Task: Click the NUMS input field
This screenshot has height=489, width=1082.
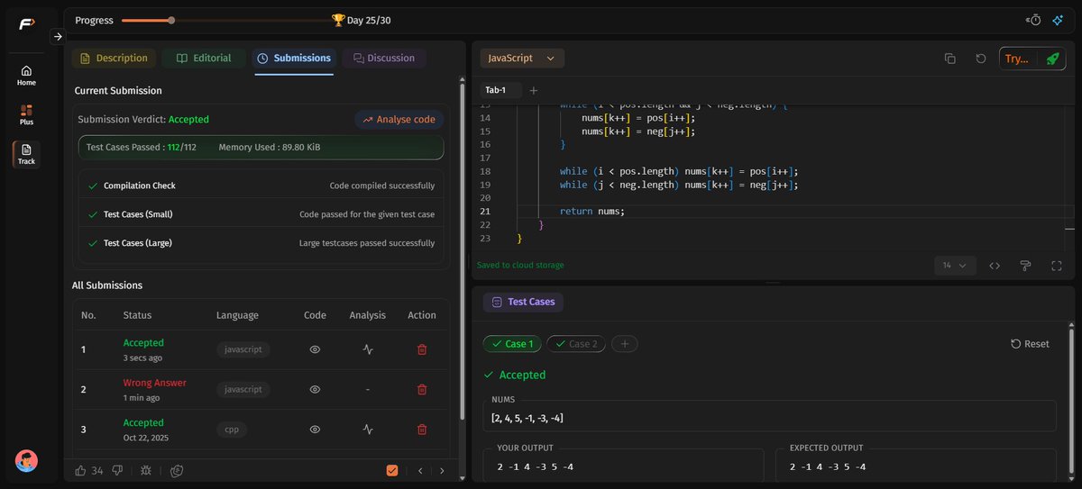Action: 769,415
